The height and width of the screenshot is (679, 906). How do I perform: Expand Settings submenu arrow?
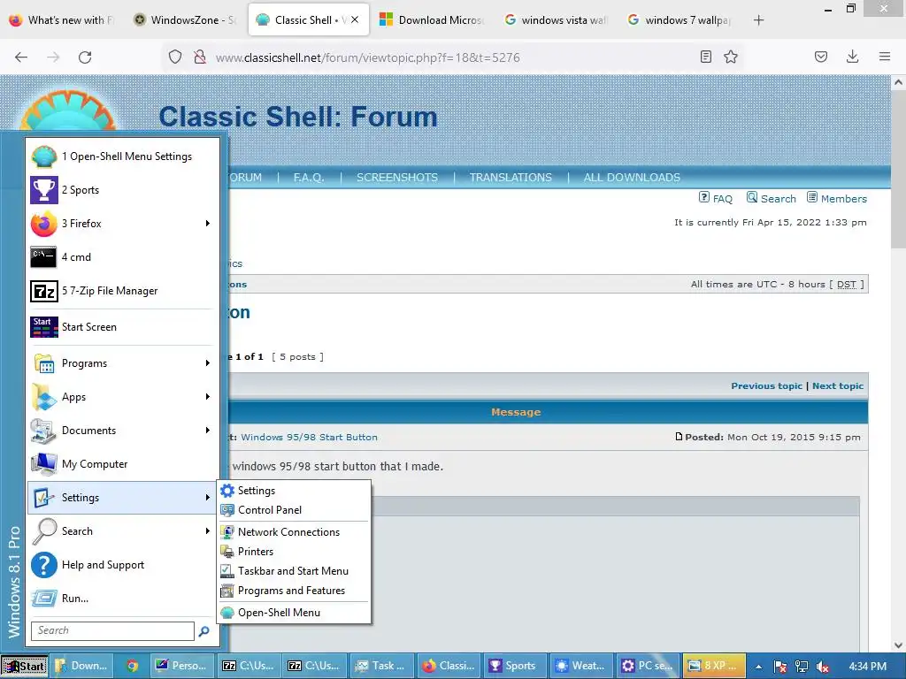pyautogui.click(x=207, y=497)
